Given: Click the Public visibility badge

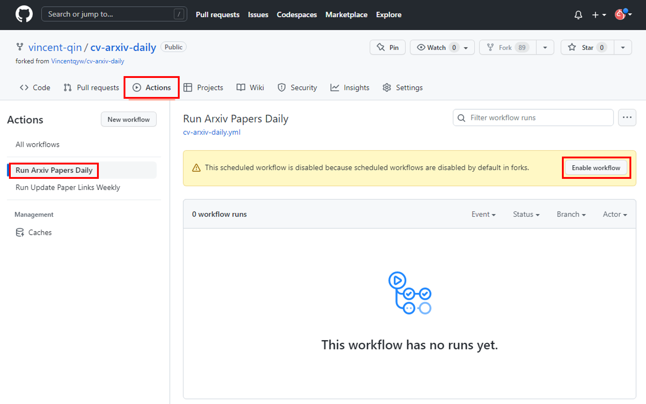Looking at the screenshot, I should tap(174, 47).
